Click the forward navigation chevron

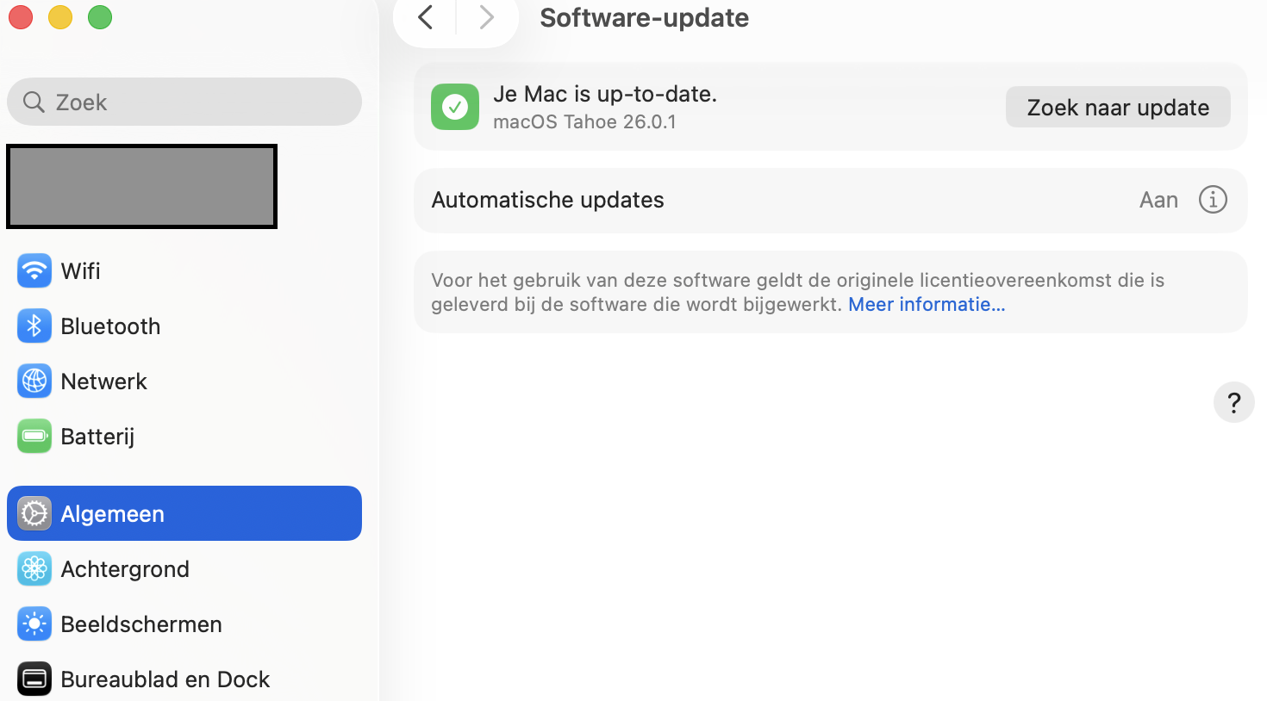tap(486, 17)
